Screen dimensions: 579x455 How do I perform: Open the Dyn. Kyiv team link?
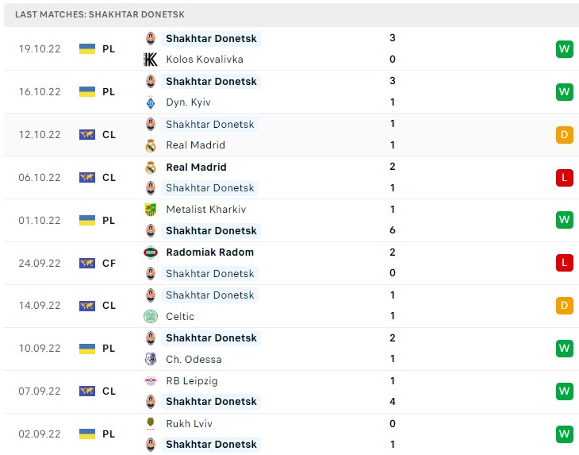(x=188, y=102)
